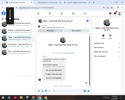This screenshot has width=125, height=100.
Task: Click listing text '$1,000 - 2 bed 1bath flat'
Action: click(x=53, y=27)
